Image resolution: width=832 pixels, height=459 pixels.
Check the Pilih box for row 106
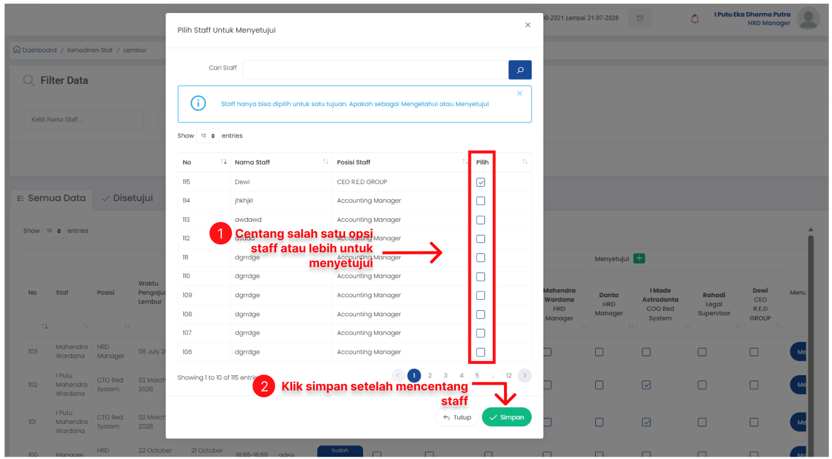[480, 352]
